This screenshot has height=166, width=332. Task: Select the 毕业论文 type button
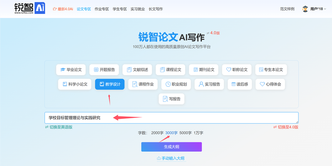pos(71,70)
